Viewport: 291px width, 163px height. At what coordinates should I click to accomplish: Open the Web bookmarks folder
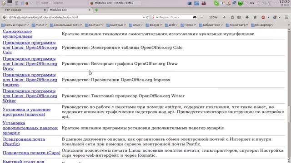point(171,25)
